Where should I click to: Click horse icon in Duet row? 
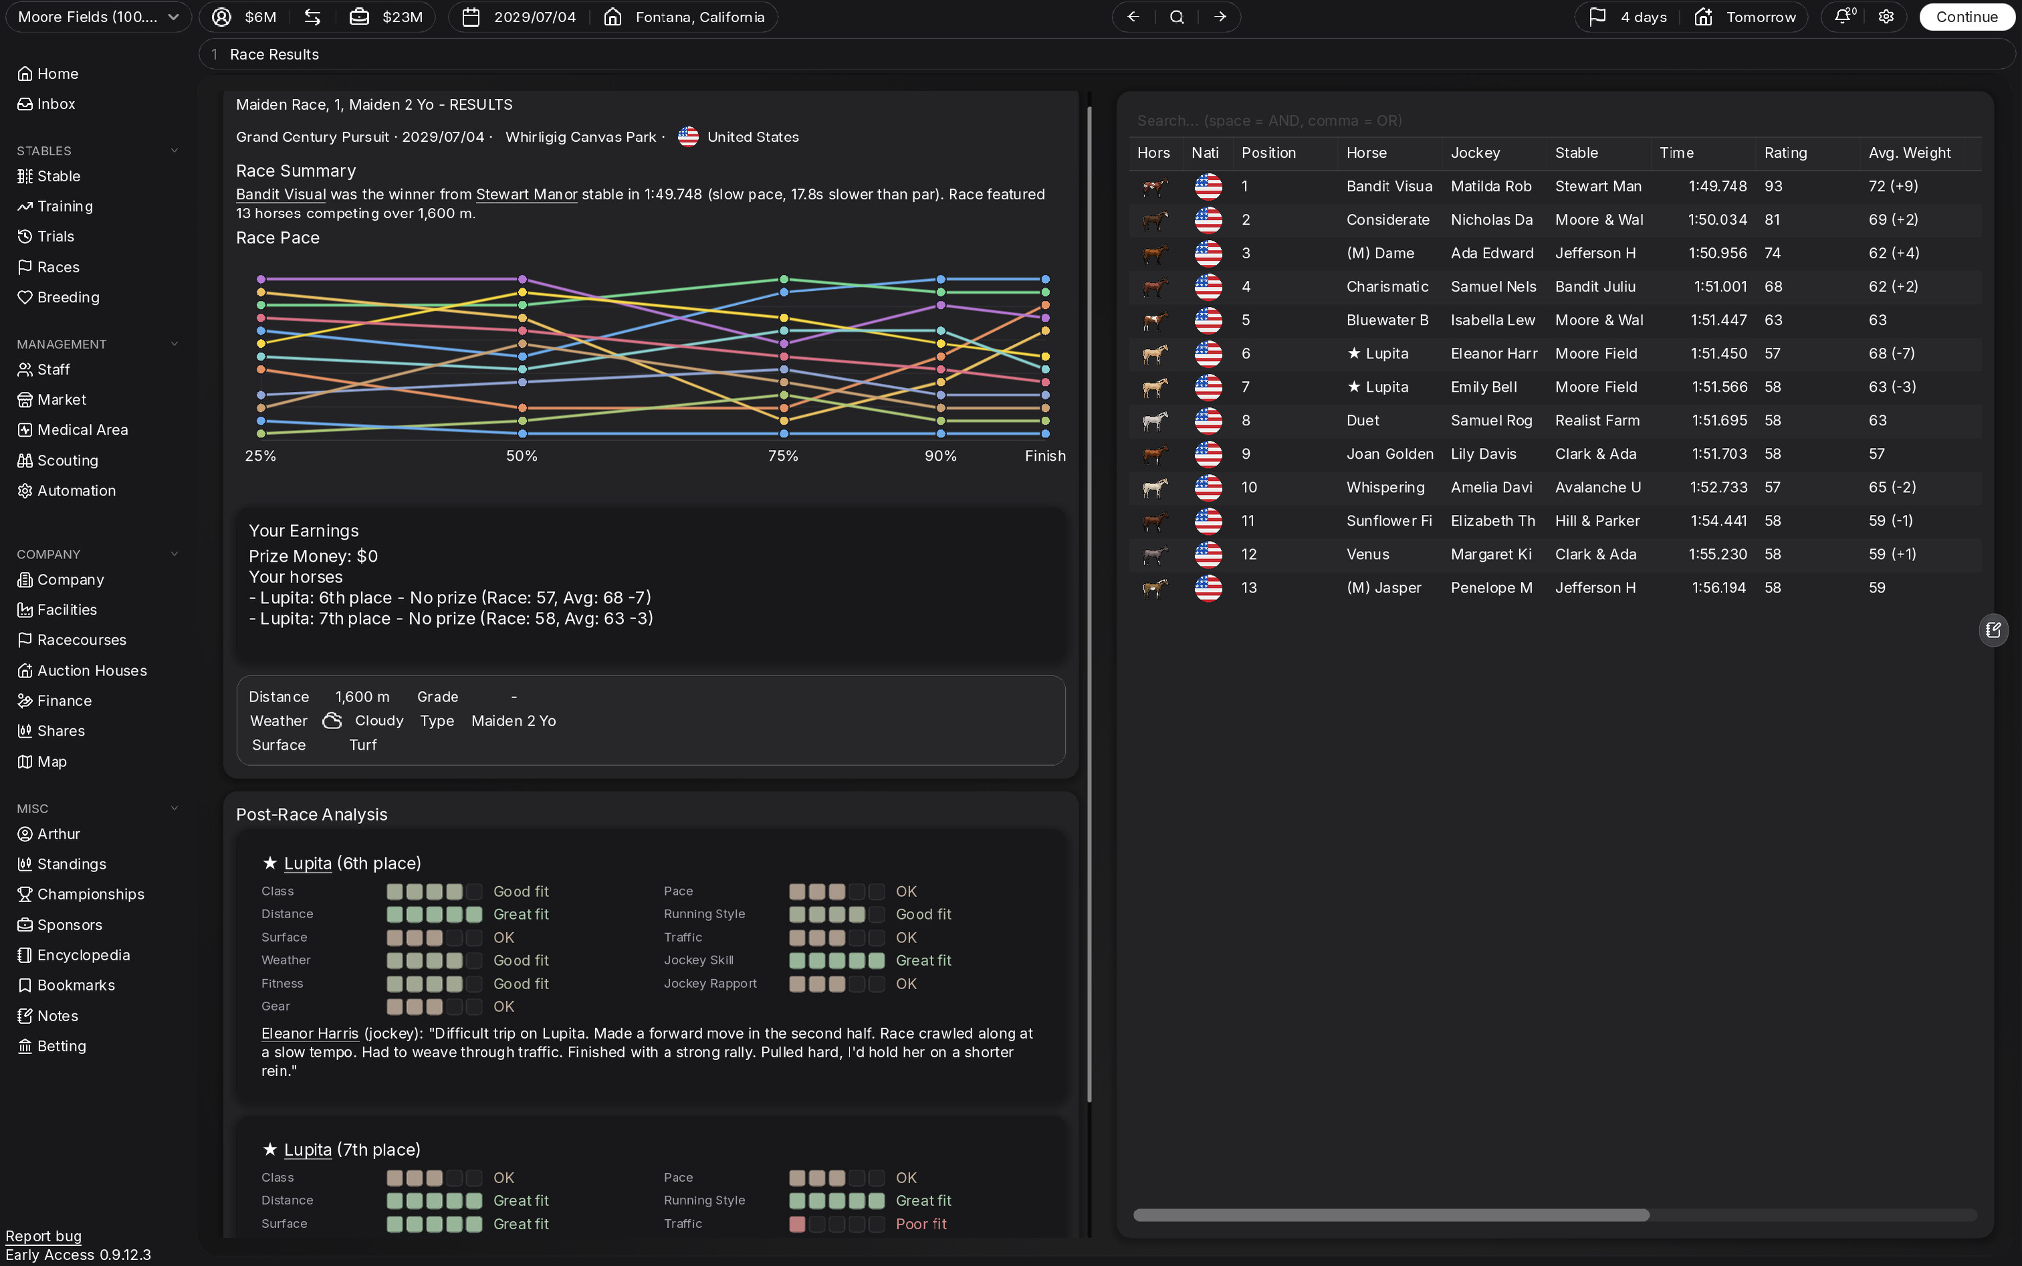pos(1155,421)
